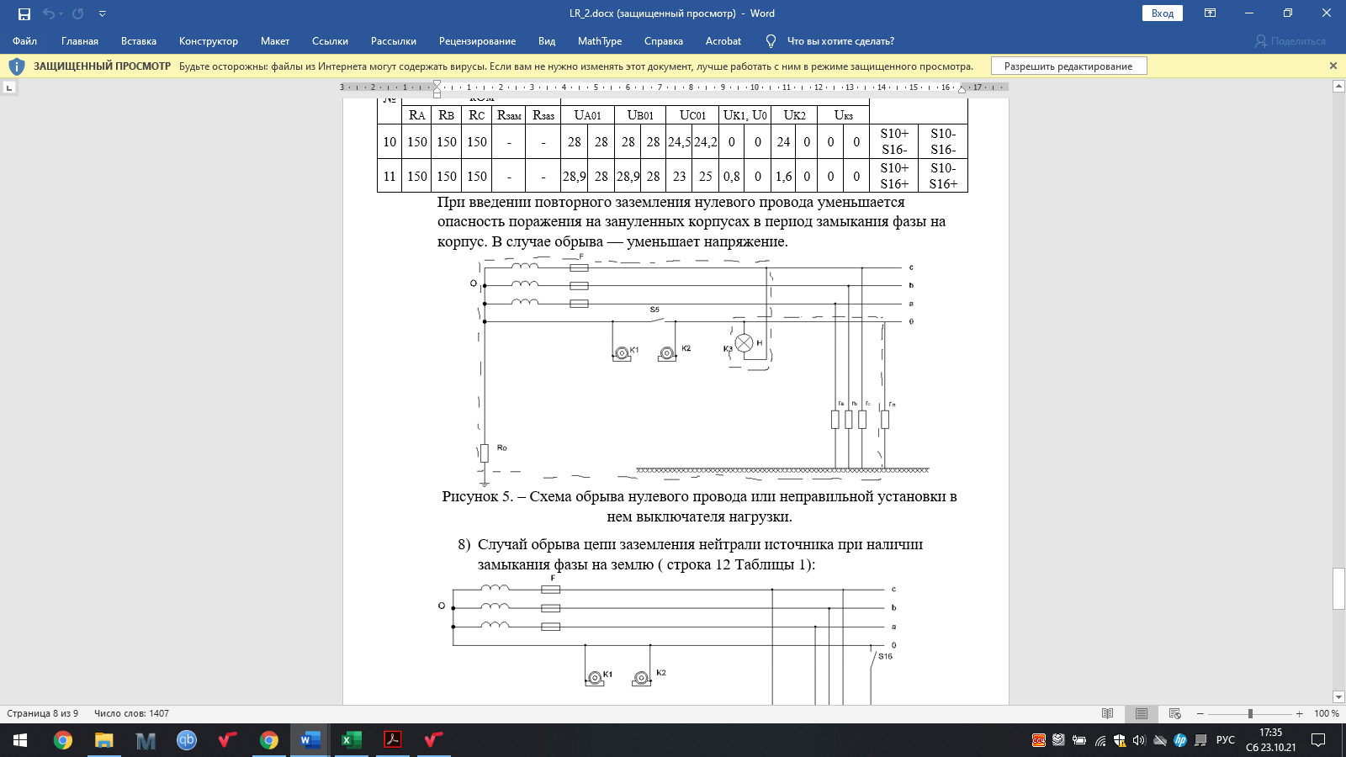Click the lightbulb Tell Me icon
The height and width of the screenshot is (757, 1346).
tap(771, 41)
